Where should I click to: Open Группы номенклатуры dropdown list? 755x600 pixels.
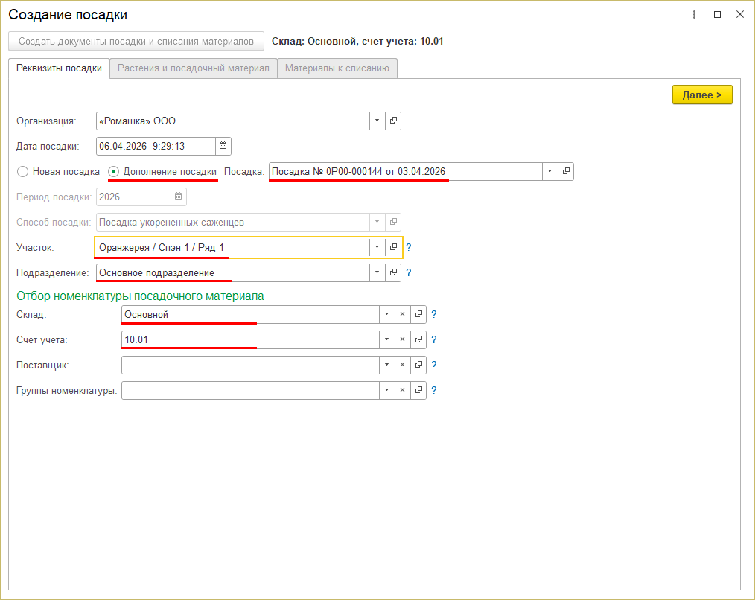tap(386, 390)
